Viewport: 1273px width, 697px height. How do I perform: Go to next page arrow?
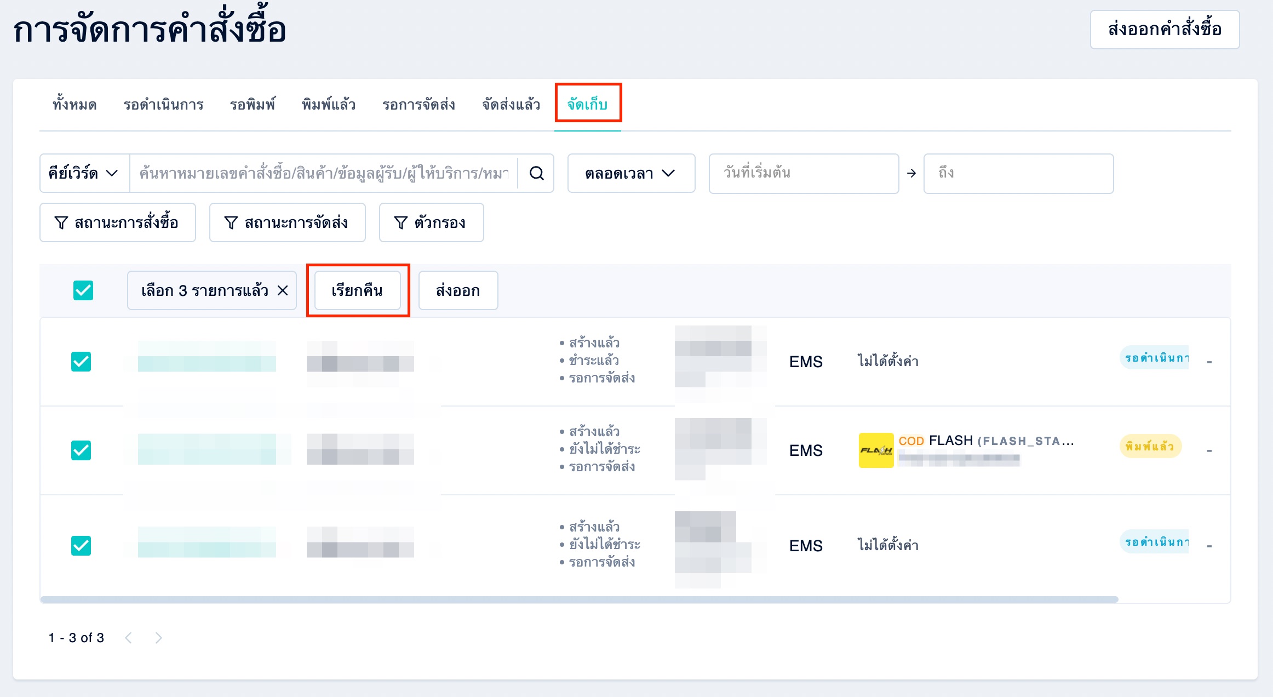(158, 638)
